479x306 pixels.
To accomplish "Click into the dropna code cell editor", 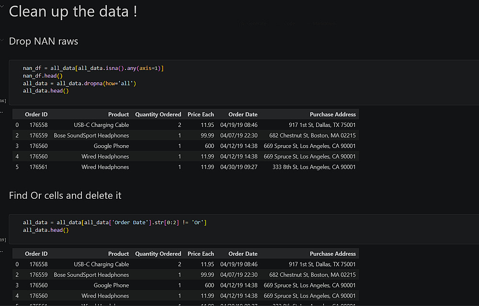I will (192, 79).
